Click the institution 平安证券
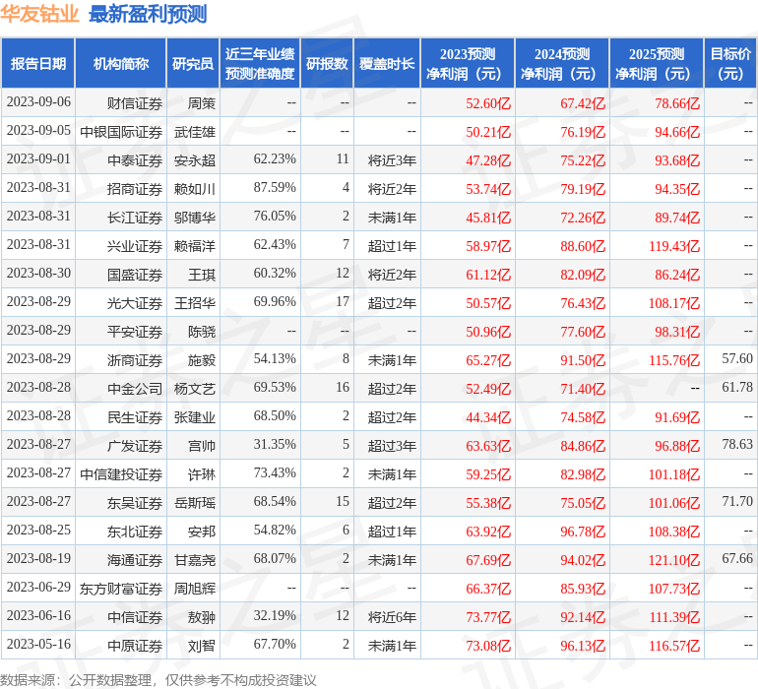The width and height of the screenshot is (758, 689). [x=135, y=331]
